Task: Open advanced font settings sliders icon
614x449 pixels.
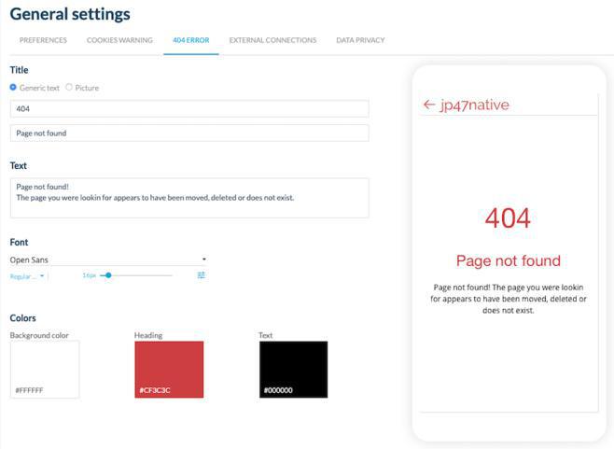Action: tap(202, 275)
